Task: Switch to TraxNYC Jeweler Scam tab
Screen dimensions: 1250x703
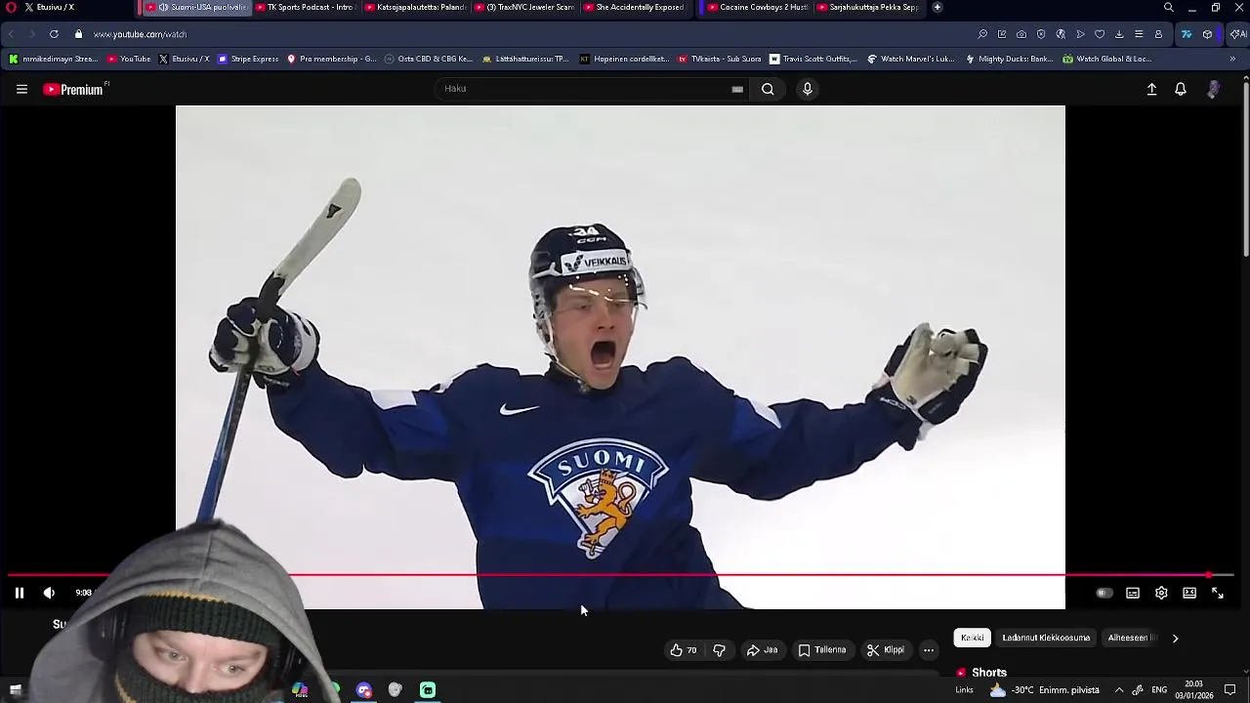Action: tap(526, 7)
